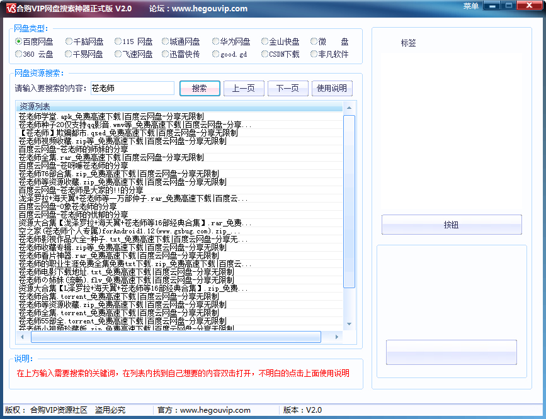Image resolution: width=546 pixels, height=419 pixels.
Task: Click the vertical scrollbar thumb of list
Action: coord(350,201)
